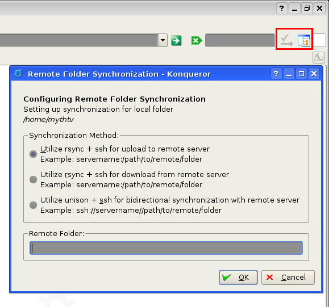Click the faded icon below the toolbar
329x307 pixels.
(319, 57)
